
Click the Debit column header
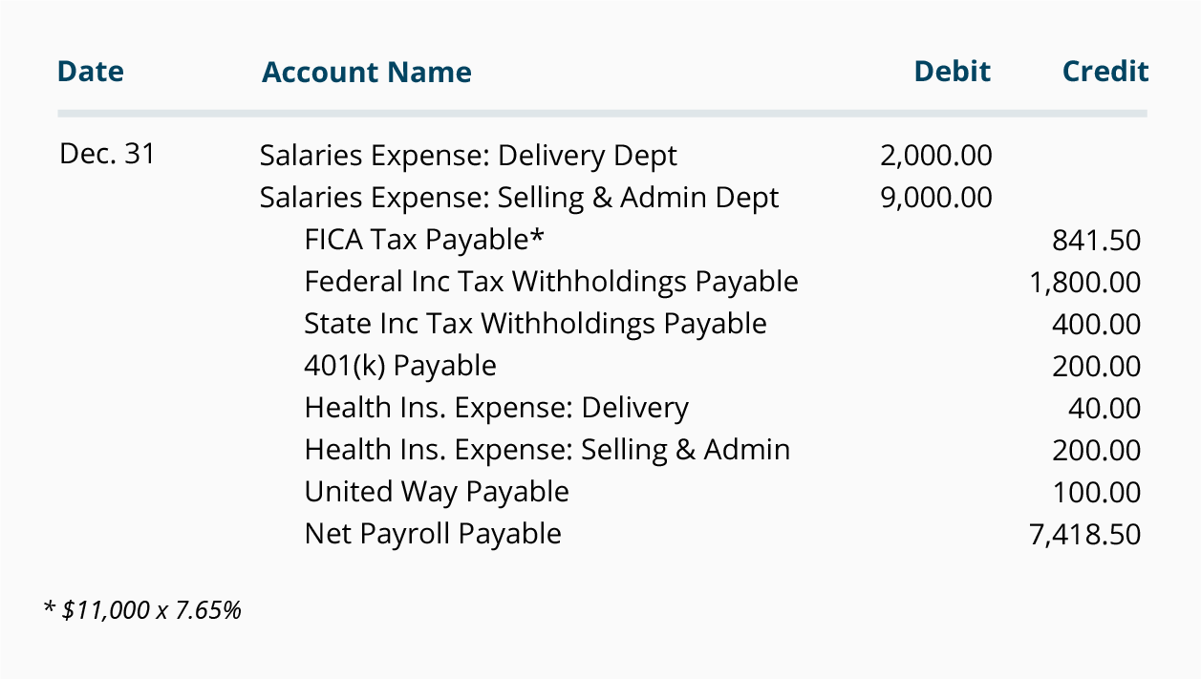tap(952, 72)
